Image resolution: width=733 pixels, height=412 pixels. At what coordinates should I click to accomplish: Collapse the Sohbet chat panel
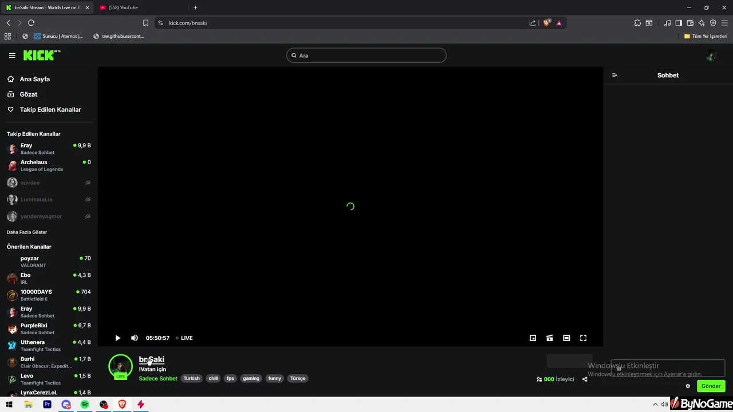tap(614, 76)
